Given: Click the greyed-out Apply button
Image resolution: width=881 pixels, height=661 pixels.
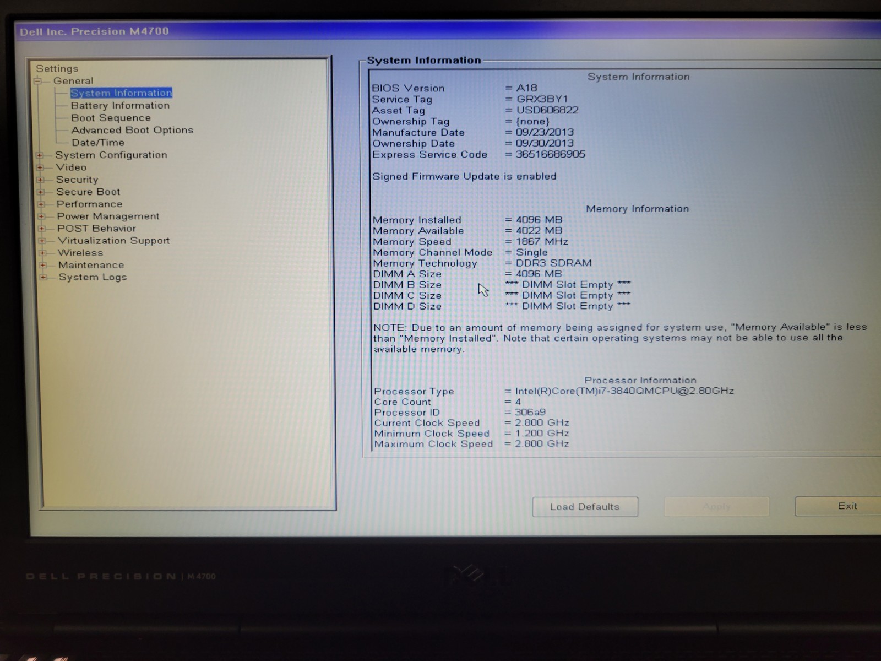Looking at the screenshot, I should [x=716, y=507].
